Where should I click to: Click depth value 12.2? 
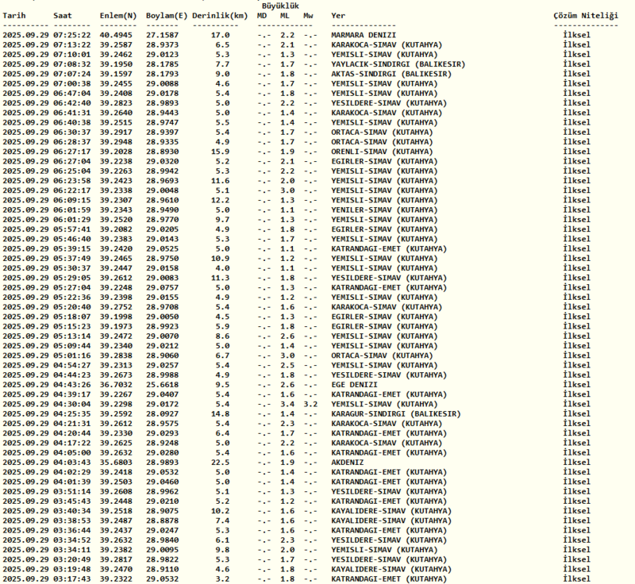pos(220,200)
